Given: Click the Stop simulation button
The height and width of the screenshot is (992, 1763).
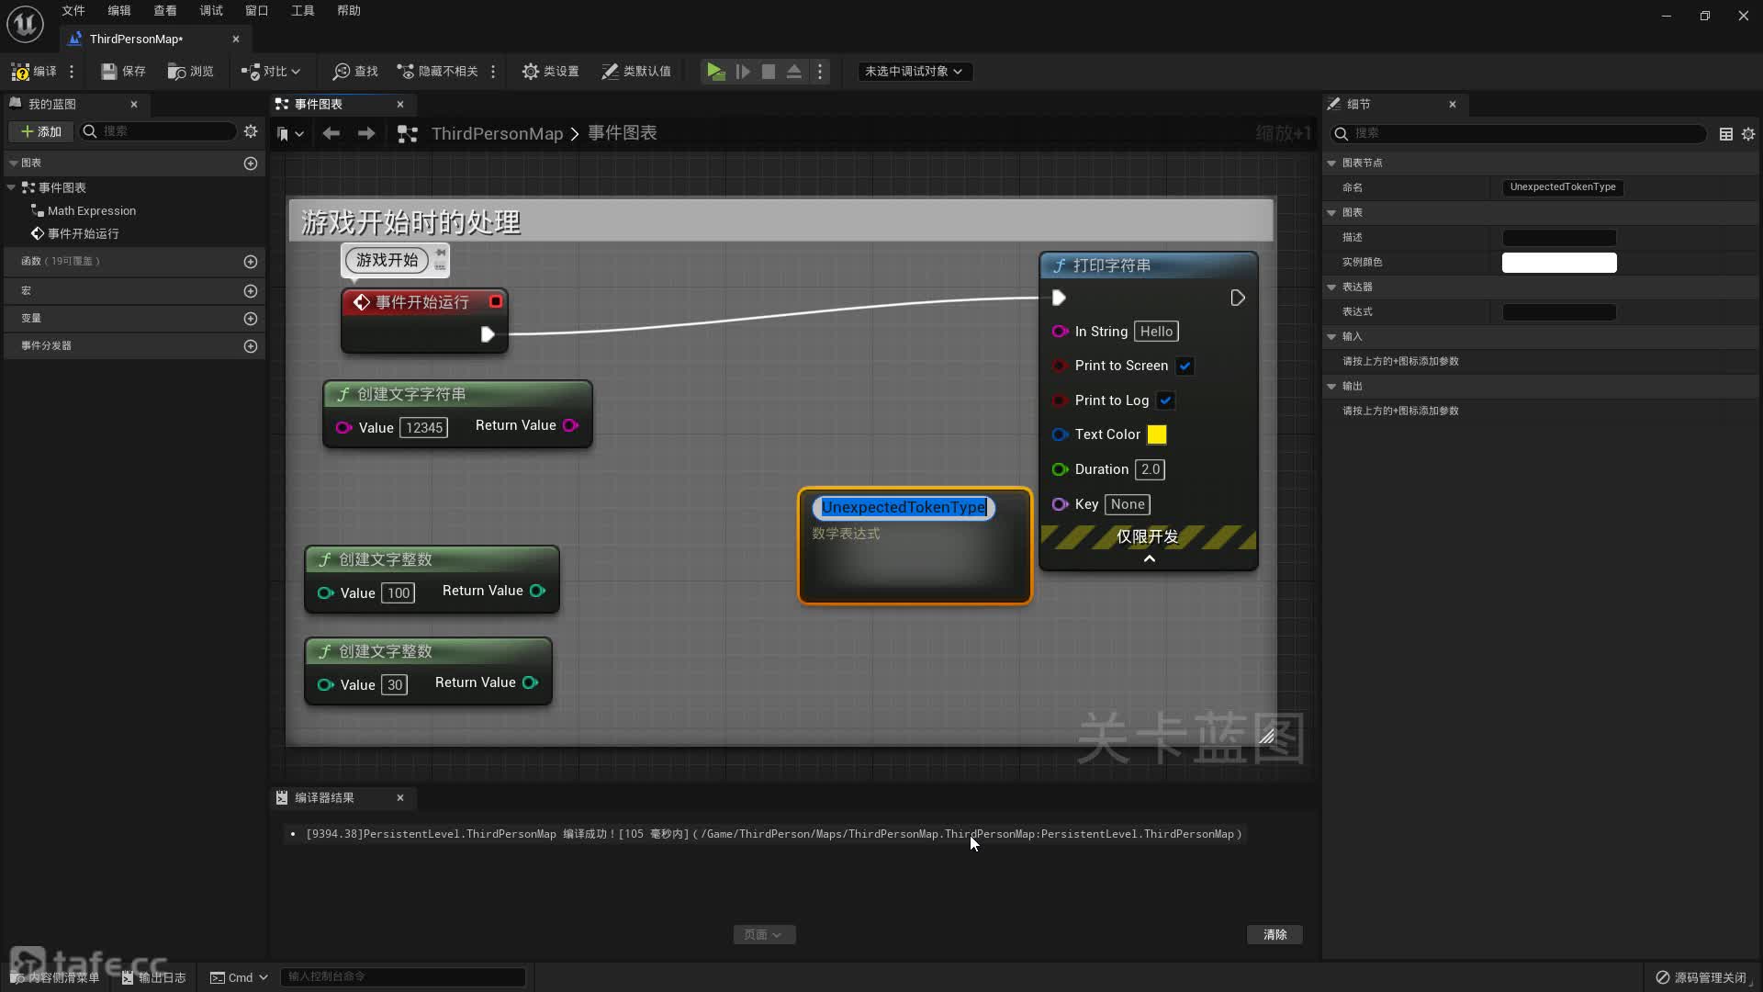Looking at the screenshot, I should pos(769,72).
